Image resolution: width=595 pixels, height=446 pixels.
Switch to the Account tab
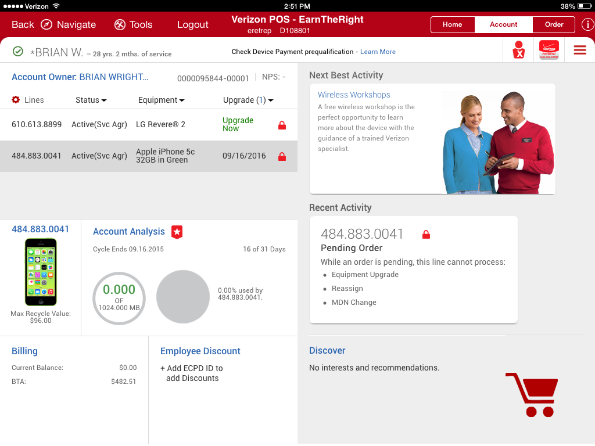503,24
